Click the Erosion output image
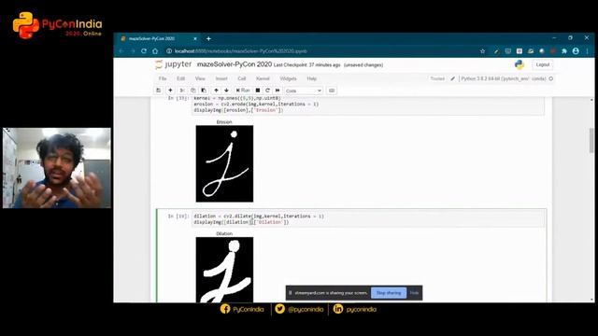The width and height of the screenshot is (598, 336). click(x=224, y=163)
